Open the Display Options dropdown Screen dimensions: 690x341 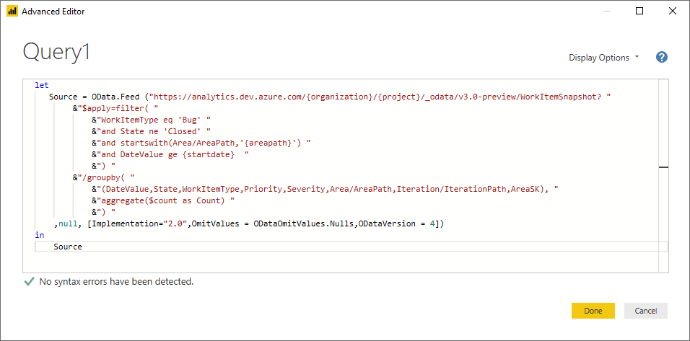[x=603, y=58]
